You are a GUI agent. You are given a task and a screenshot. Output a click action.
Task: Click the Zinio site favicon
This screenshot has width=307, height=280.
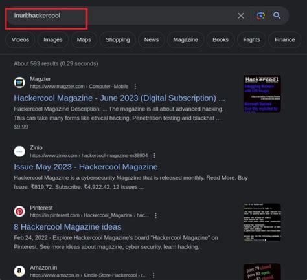tap(19, 151)
